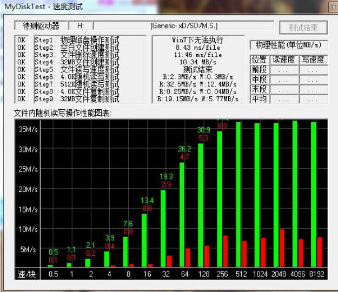
Task: Click the green bar for 32 block
Action: pos(163,228)
